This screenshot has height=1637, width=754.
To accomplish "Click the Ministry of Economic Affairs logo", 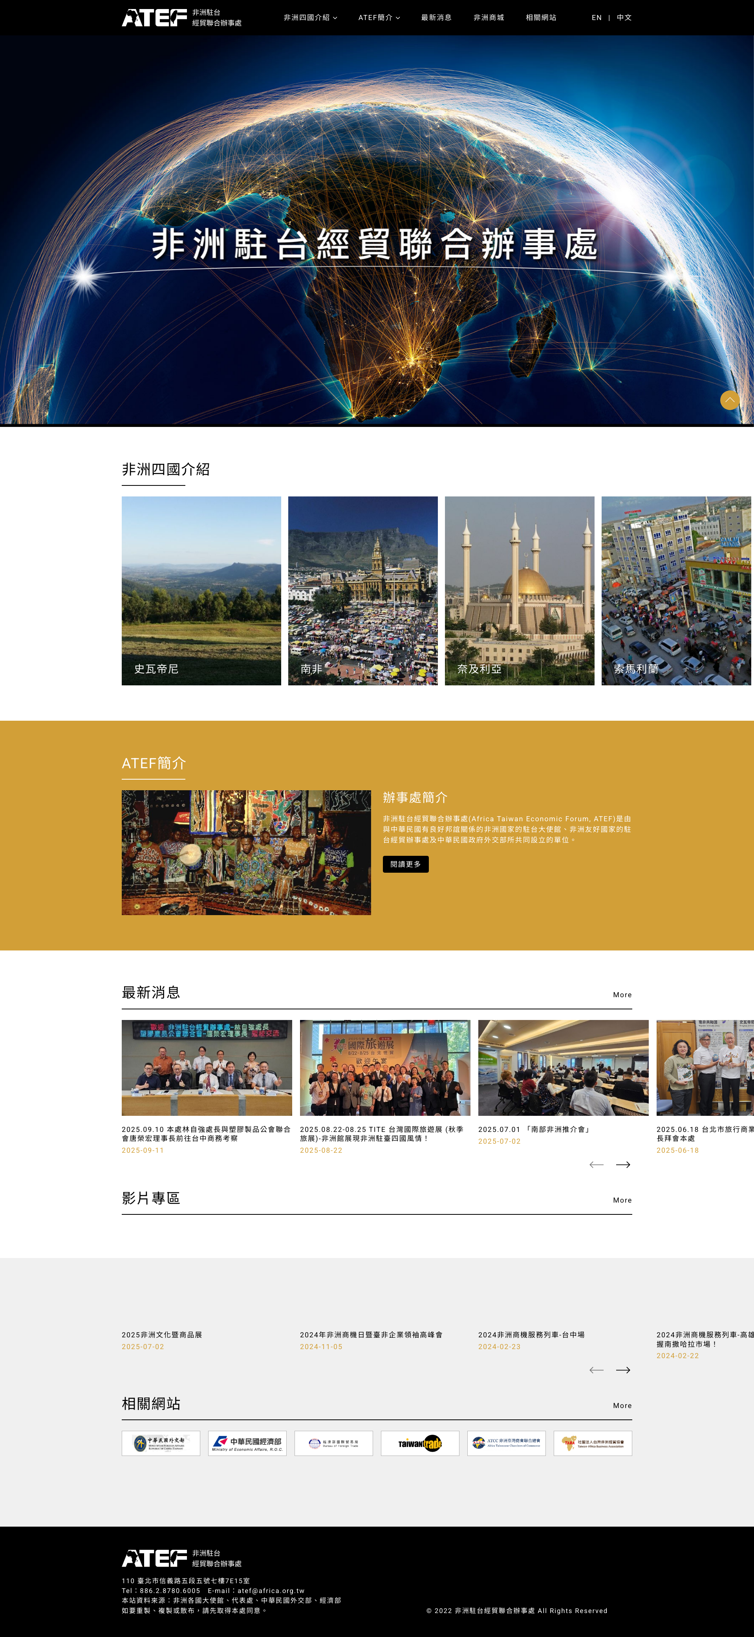I will pos(247,1443).
